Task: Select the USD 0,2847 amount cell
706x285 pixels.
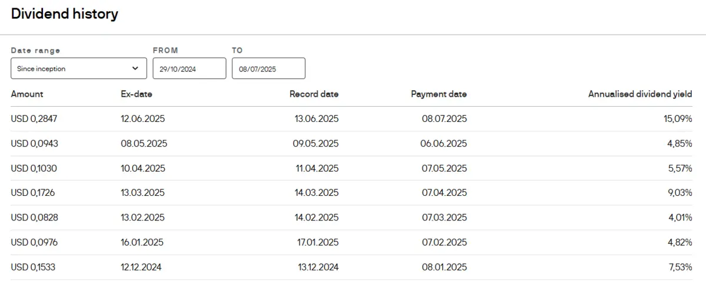Action: pos(34,118)
